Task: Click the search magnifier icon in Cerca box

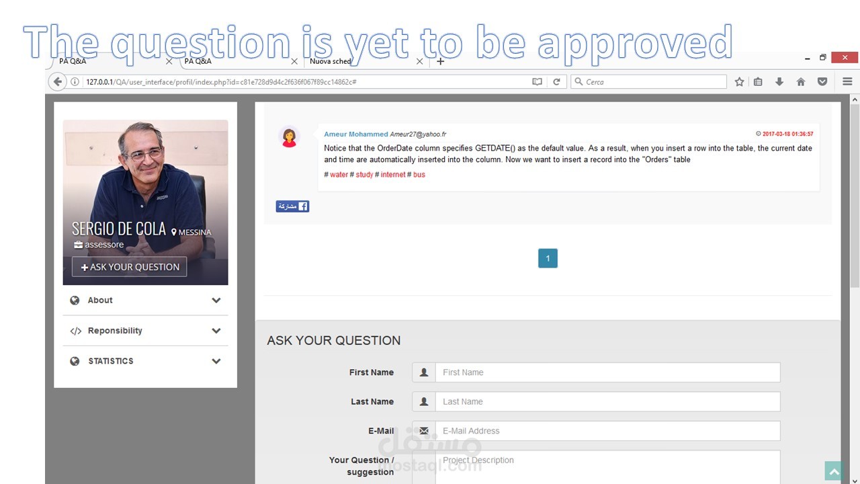Action: coord(578,82)
